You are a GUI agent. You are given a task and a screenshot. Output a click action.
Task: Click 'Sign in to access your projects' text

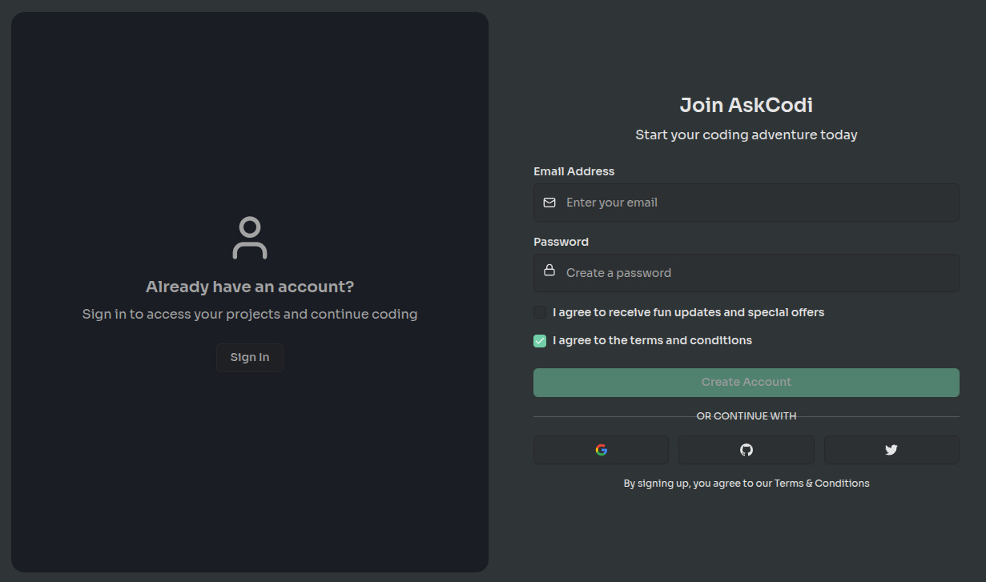click(250, 314)
